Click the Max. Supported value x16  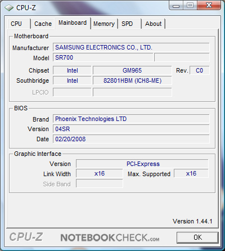click(x=191, y=173)
